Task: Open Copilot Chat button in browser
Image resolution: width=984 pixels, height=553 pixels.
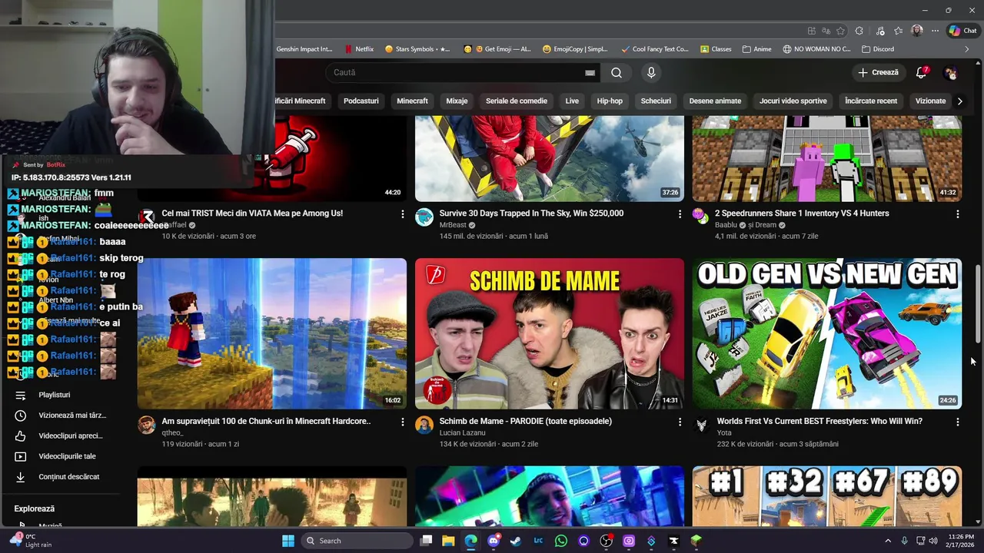Action: click(x=963, y=31)
